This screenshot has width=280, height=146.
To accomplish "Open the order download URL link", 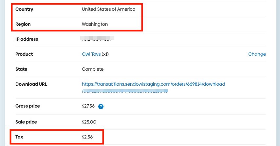I will pos(153,84).
